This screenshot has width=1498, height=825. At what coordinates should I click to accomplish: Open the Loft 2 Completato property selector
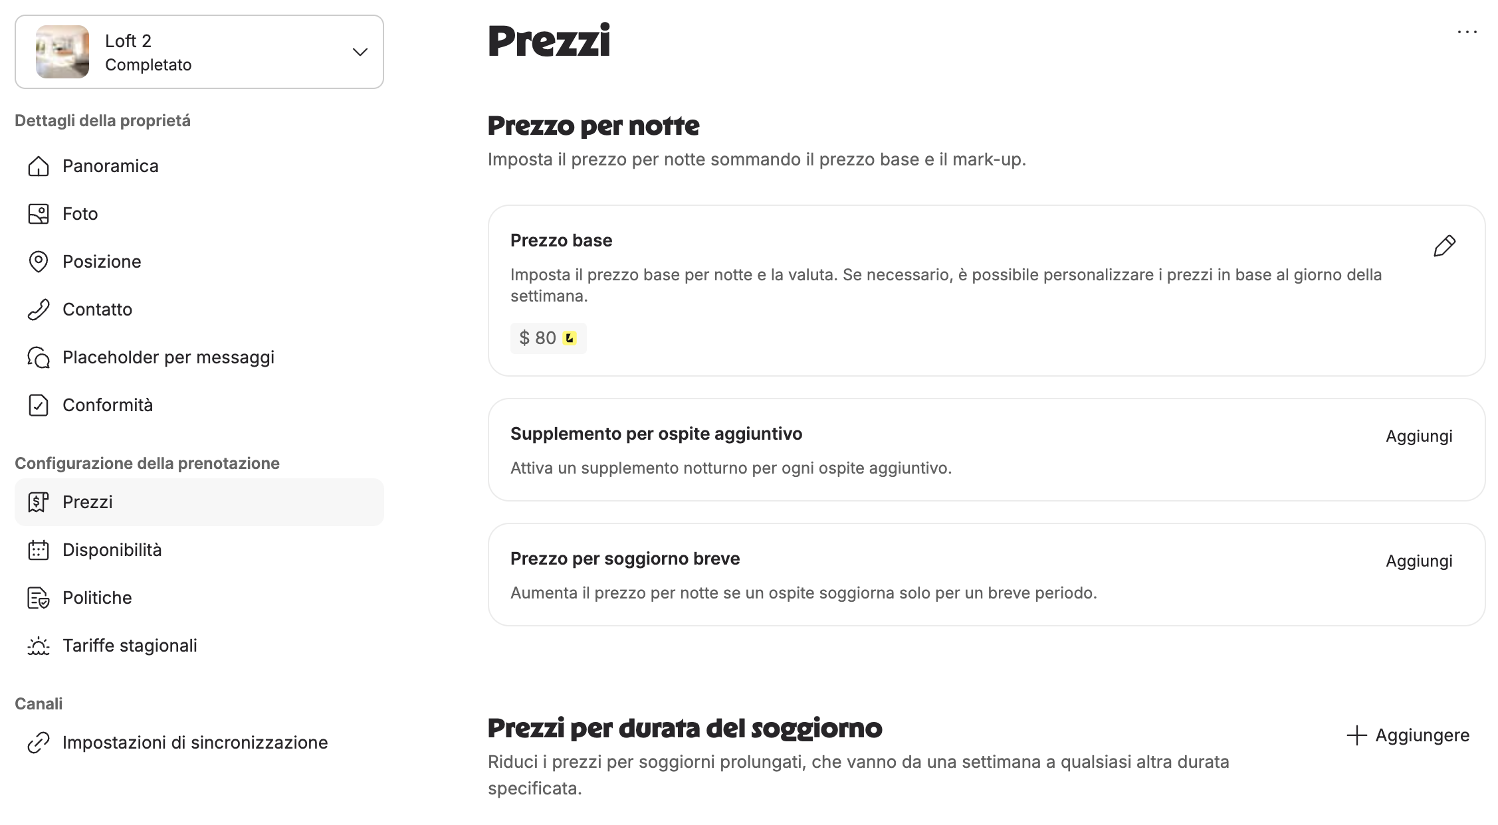(199, 52)
